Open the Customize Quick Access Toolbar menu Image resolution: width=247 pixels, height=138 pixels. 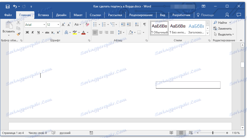click(31, 6)
